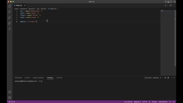This screenshot has height=103, width=183.
Task: Open the Testing flask view
Action: [x=10, y=29]
